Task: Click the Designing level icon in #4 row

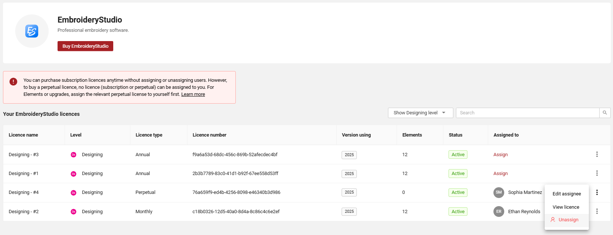Action: [x=74, y=192]
